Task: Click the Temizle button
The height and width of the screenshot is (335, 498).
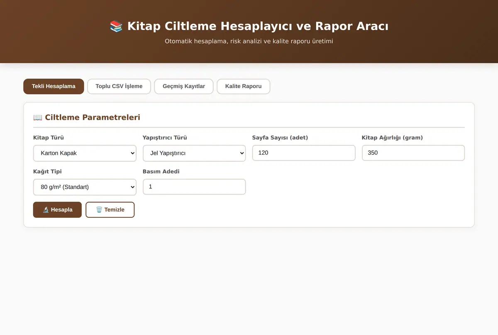Action: pyautogui.click(x=110, y=210)
